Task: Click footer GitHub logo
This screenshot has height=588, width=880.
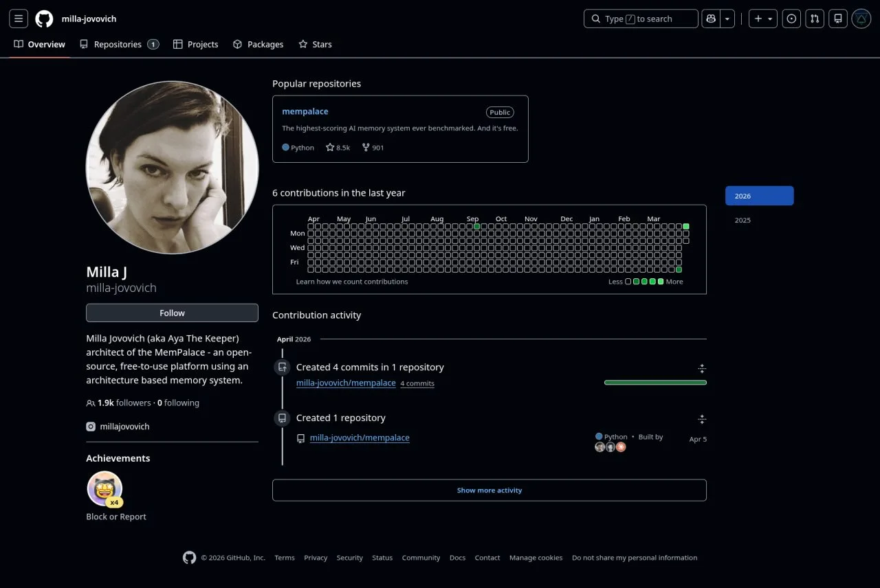Action: coord(189,558)
